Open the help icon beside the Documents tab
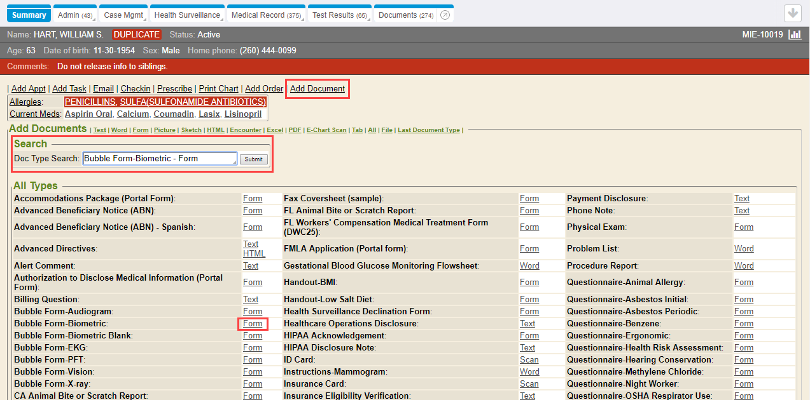The width and height of the screenshot is (810, 400). click(443, 15)
